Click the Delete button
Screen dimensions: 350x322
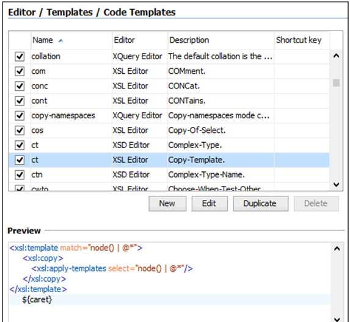coord(316,204)
